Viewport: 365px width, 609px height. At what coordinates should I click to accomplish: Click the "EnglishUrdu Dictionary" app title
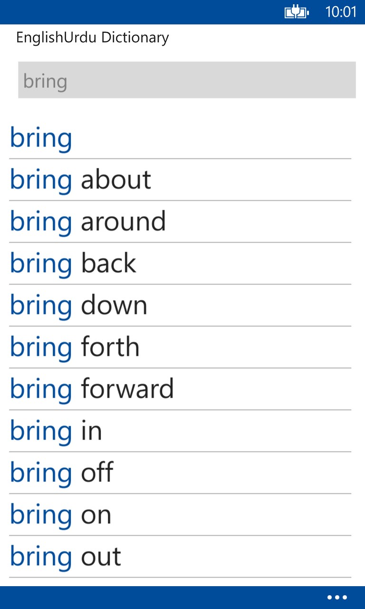coord(93,38)
